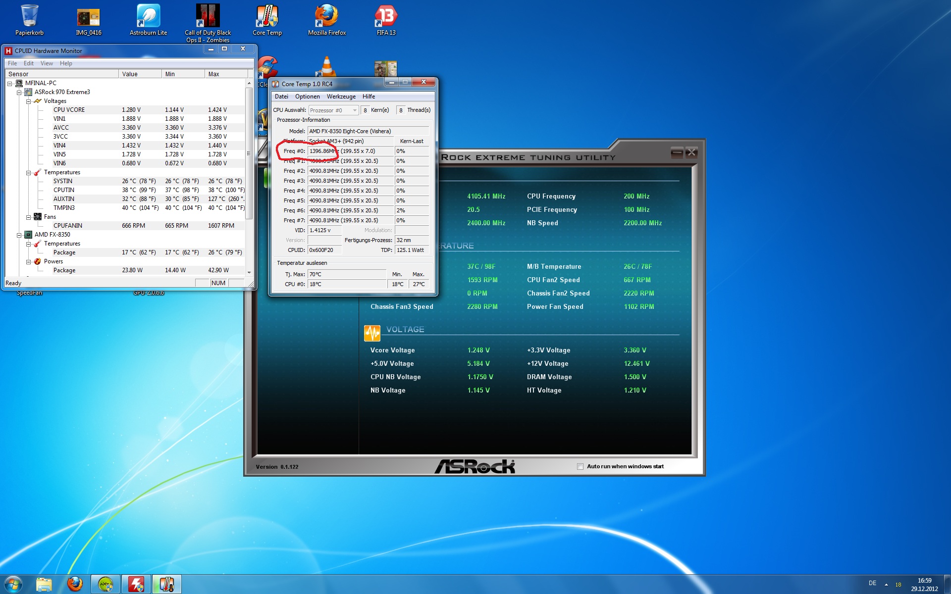Collapse the ASRock 970 Extreme3 node

(19, 92)
